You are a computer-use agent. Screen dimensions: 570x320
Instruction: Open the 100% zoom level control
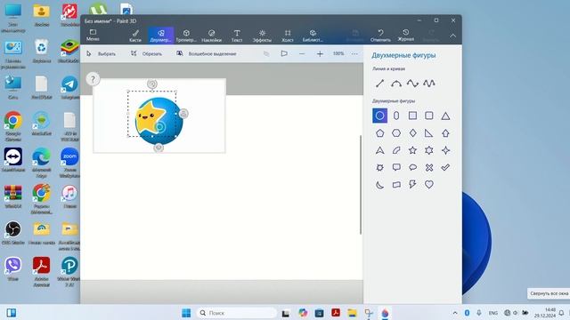pyautogui.click(x=338, y=53)
